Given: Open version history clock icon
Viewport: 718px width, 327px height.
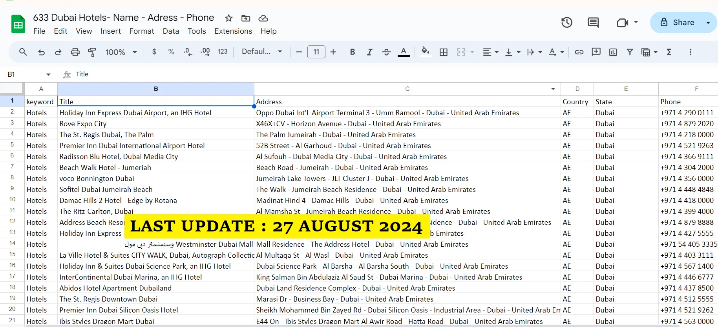Looking at the screenshot, I should pyautogui.click(x=566, y=22).
